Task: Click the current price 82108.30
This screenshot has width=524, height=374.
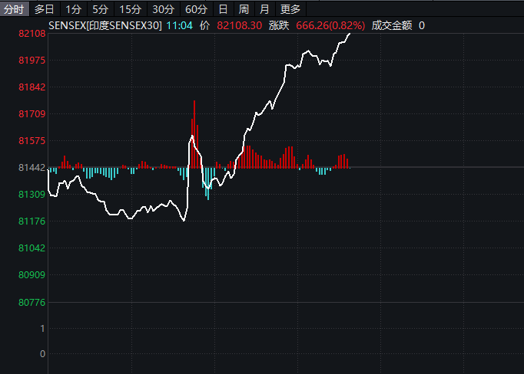Action: click(x=240, y=25)
